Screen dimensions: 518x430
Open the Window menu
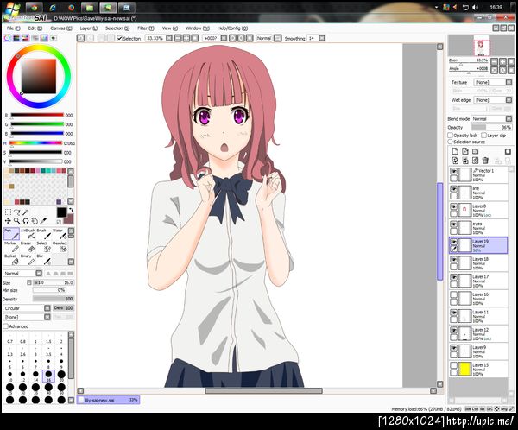[x=197, y=28]
